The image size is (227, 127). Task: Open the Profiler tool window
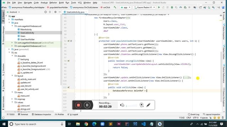[60, 114]
